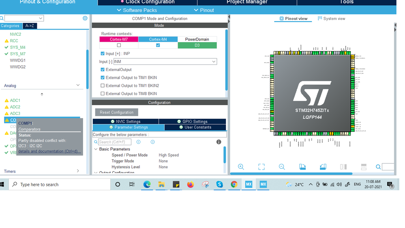Viewport: 405px width, 228px height.
Task: Switch to A->Z sorting tab
Action: pos(30,26)
